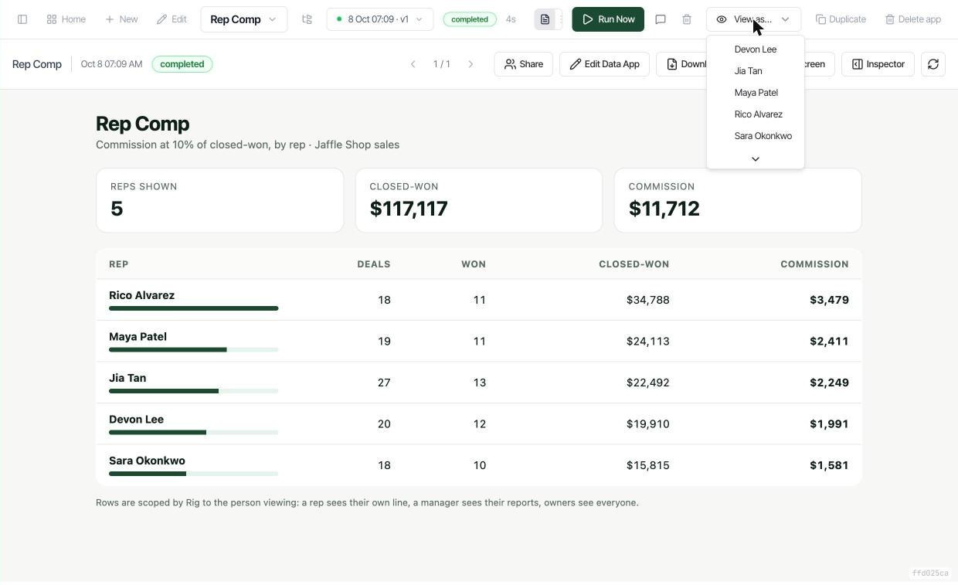Click the $117,117 closed-won total
Image resolution: width=958 pixels, height=585 pixels.
[x=409, y=209]
